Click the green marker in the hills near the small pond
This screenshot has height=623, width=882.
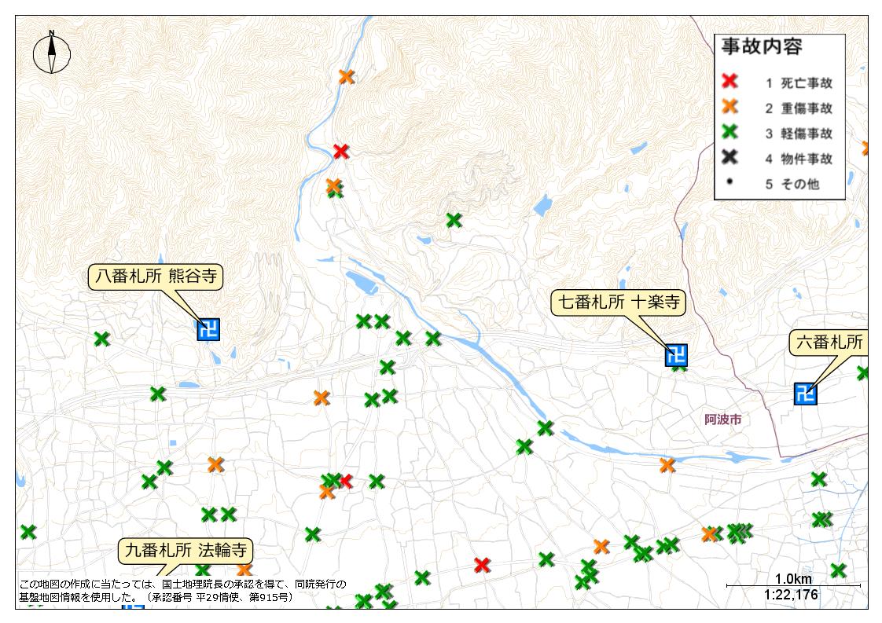pos(454,220)
